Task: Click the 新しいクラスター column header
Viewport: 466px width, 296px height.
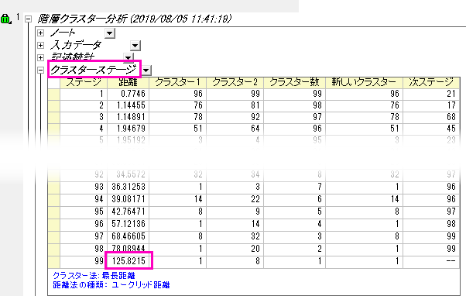Action: point(364,82)
